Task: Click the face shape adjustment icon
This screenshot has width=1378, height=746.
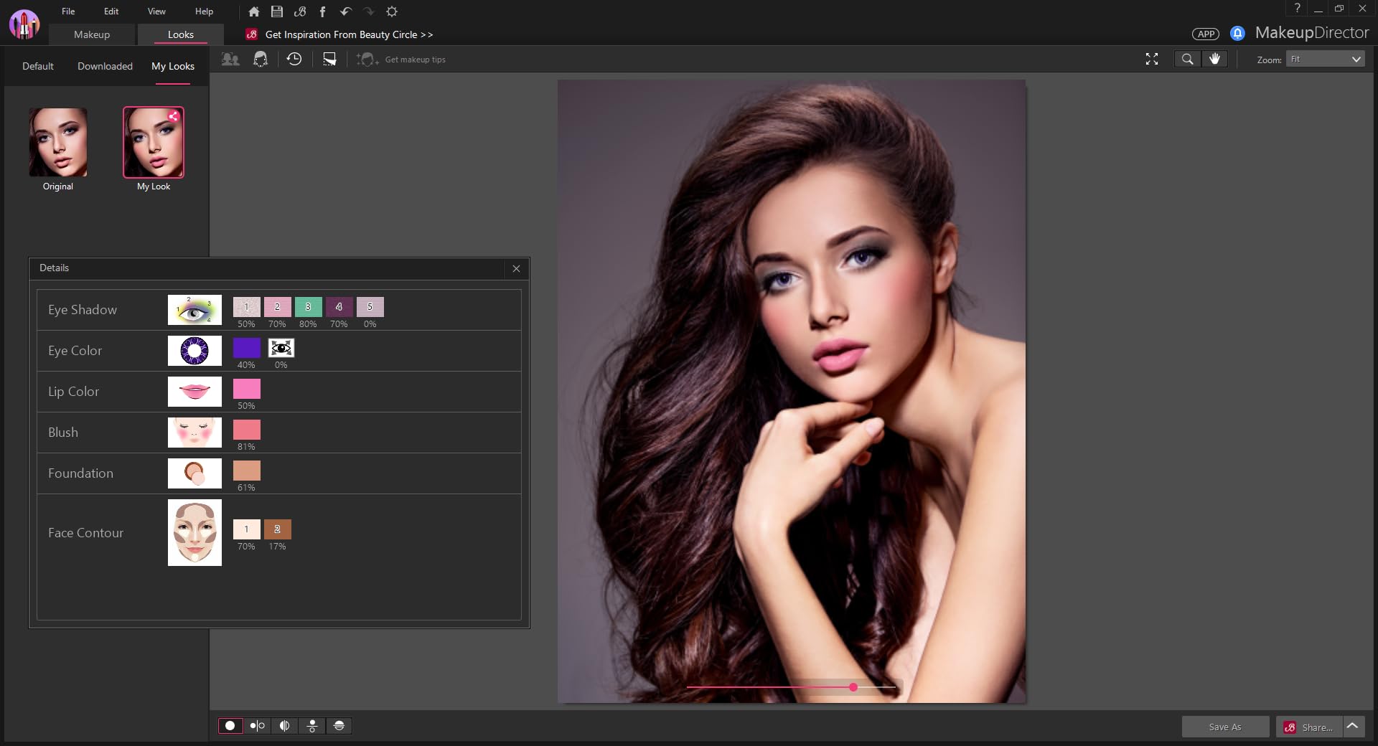Action: pos(261,60)
